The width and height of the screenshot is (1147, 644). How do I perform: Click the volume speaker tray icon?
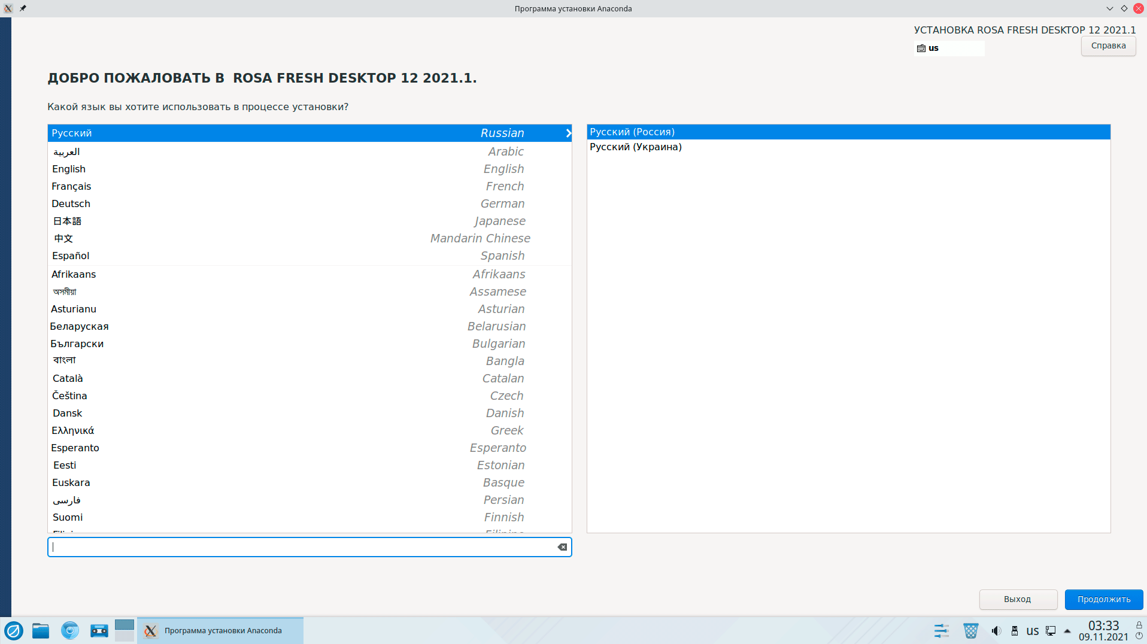(996, 631)
